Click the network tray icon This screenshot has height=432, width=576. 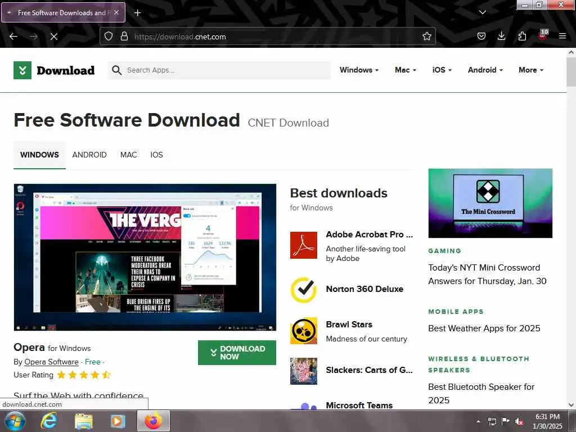(x=492, y=421)
